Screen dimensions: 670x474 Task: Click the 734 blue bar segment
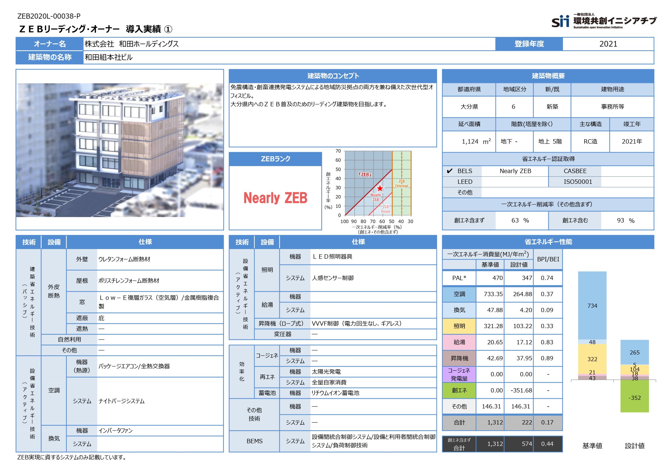pos(592,306)
